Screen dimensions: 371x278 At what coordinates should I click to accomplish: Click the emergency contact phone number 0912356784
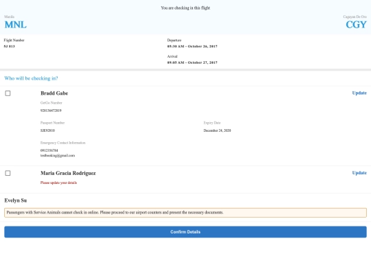(49, 150)
